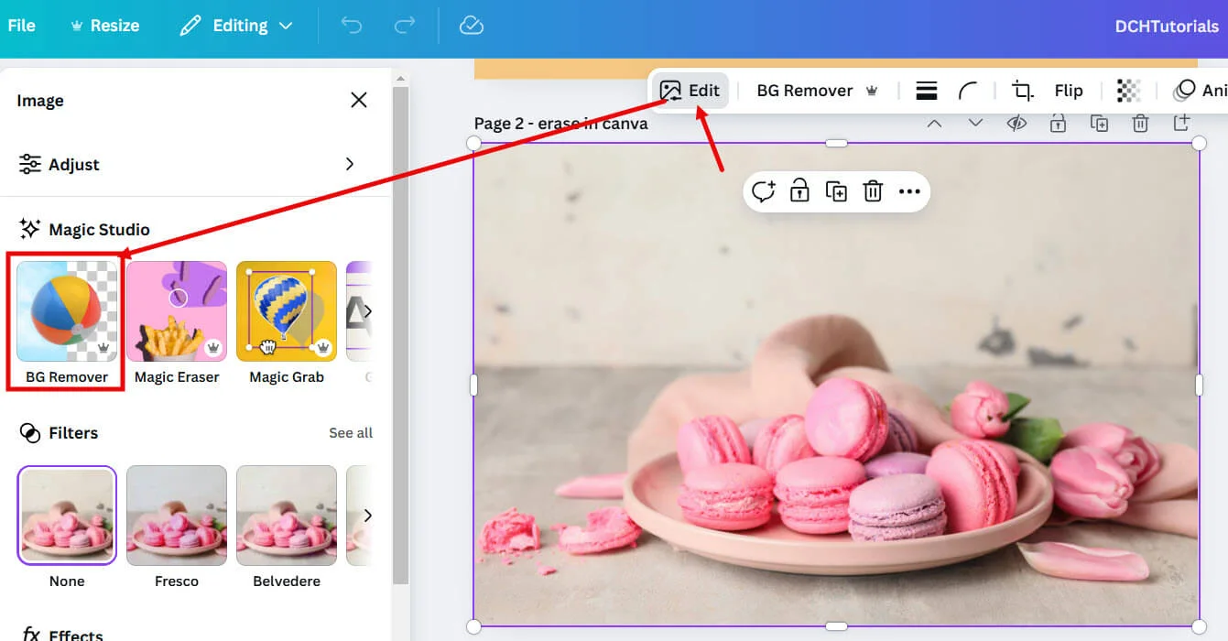Screen dimensions: 1228x641
Task: Open the Editing mode dropdown
Action: tap(236, 26)
